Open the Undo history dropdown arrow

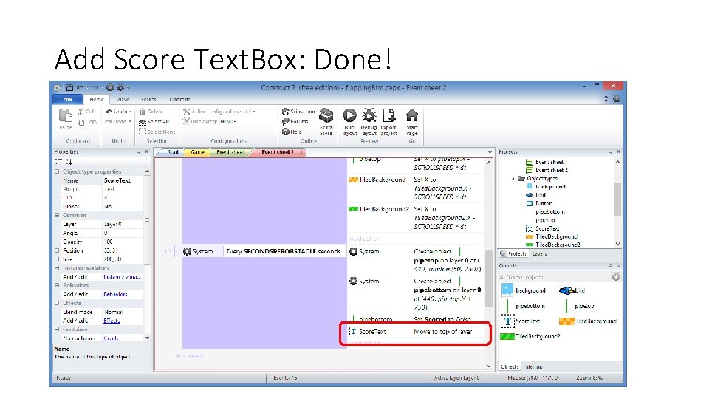coord(131,112)
